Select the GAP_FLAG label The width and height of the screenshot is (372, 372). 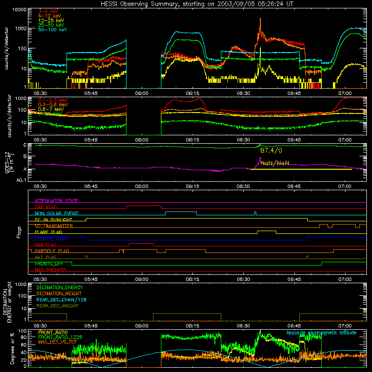(x=46, y=207)
